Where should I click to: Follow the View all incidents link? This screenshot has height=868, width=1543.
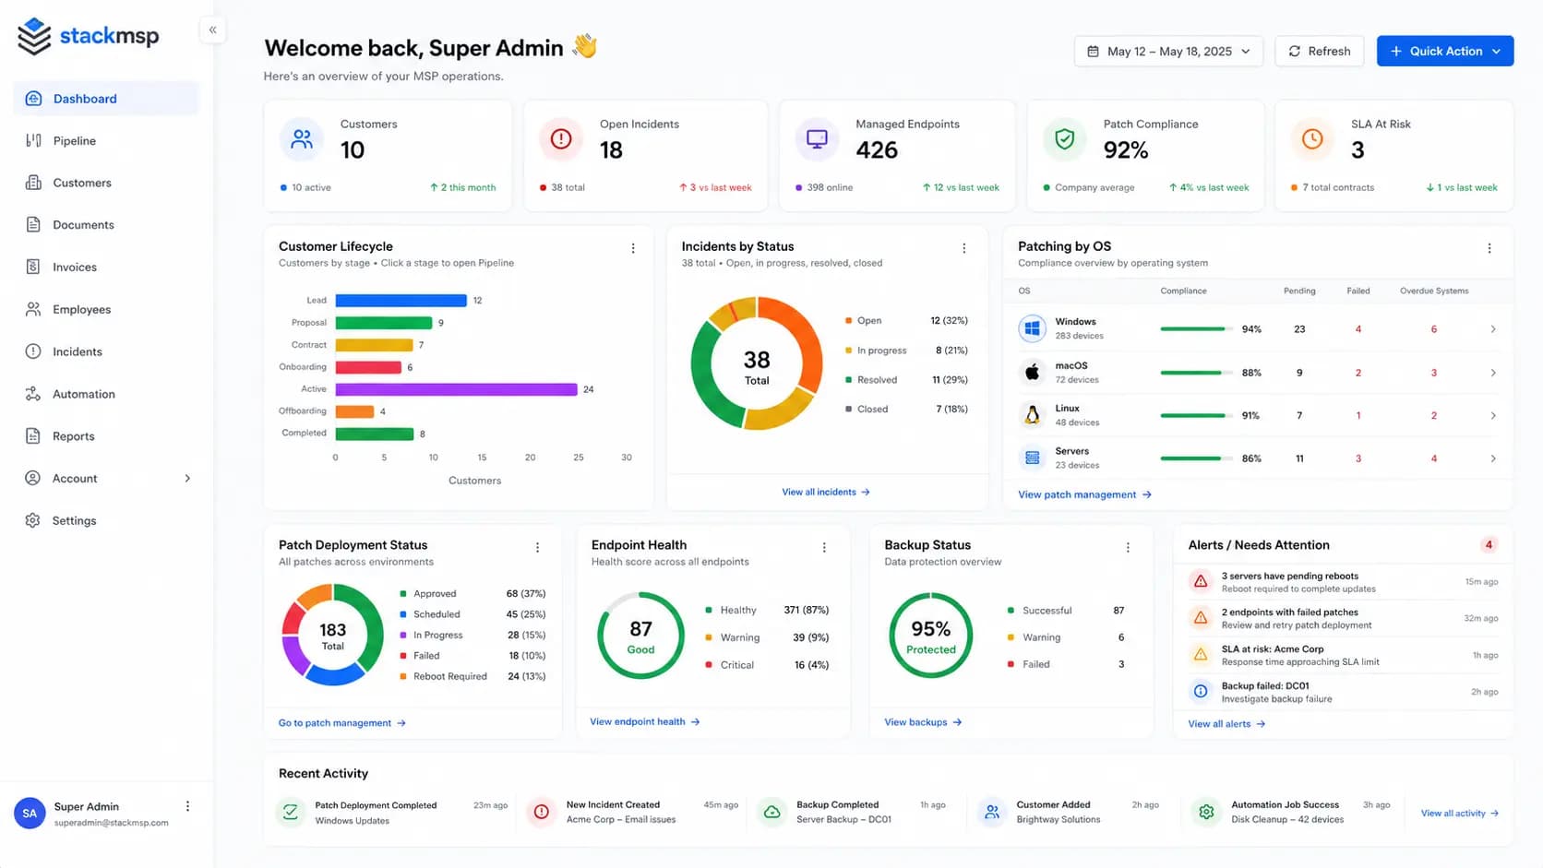[826, 493]
